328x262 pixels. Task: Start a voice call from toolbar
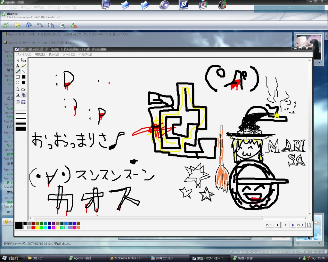(x=40, y=25)
